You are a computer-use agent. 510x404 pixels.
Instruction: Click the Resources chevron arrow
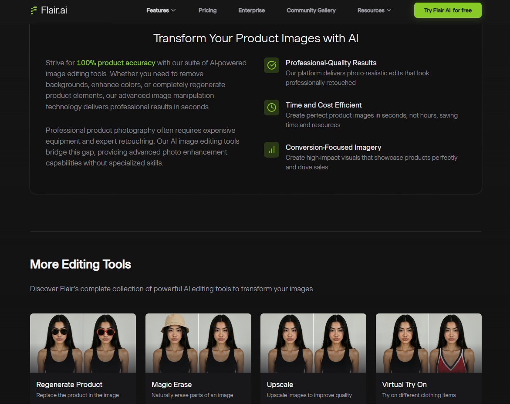388,10
